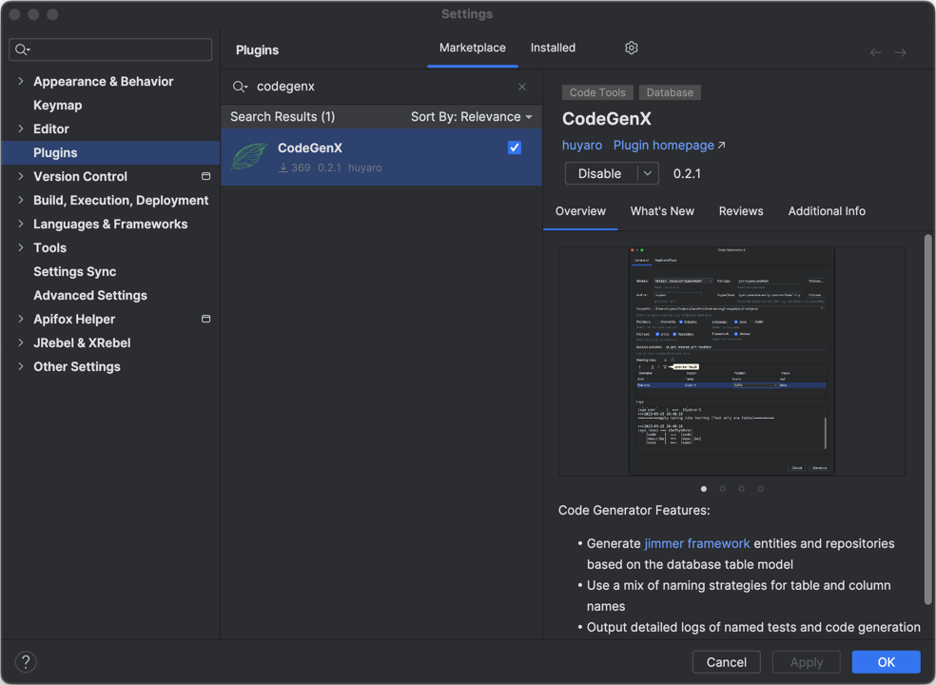
Task: Open the What's New tab
Action: point(662,211)
